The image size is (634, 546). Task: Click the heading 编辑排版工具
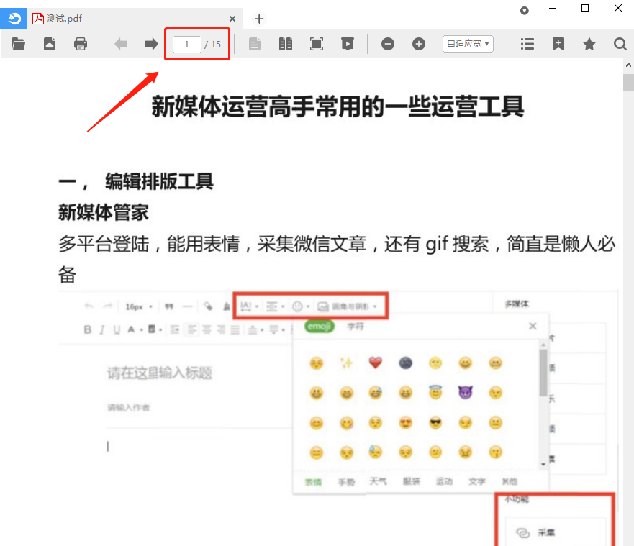pyautogui.click(x=159, y=181)
